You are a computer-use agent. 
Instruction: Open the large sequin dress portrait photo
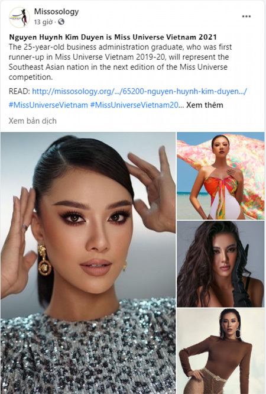[88, 263]
